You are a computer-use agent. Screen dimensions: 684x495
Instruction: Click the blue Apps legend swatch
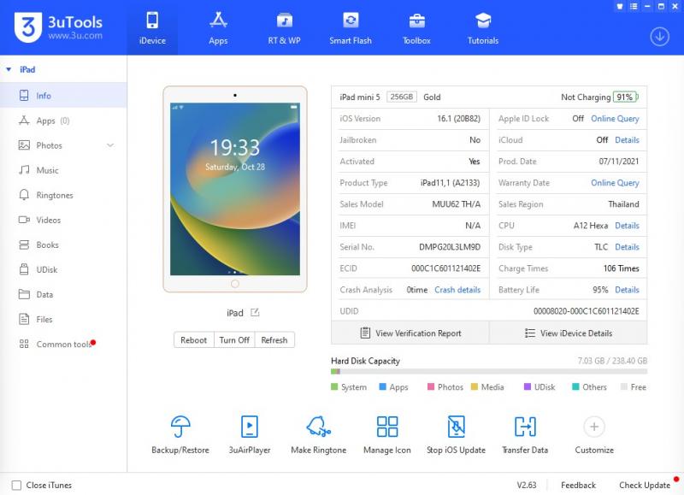tap(382, 386)
